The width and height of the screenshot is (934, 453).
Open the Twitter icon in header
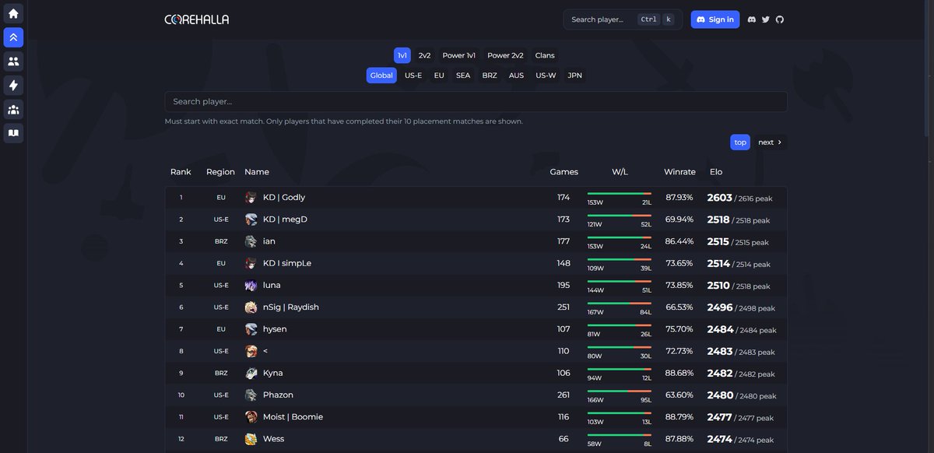click(x=766, y=19)
